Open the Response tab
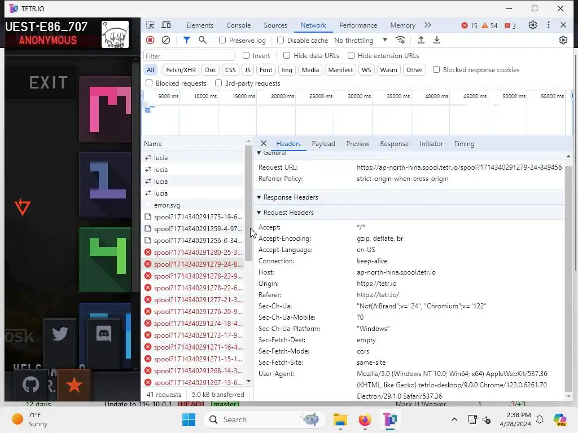This screenshot has height=433, width=578. click(x=394, y=144)
